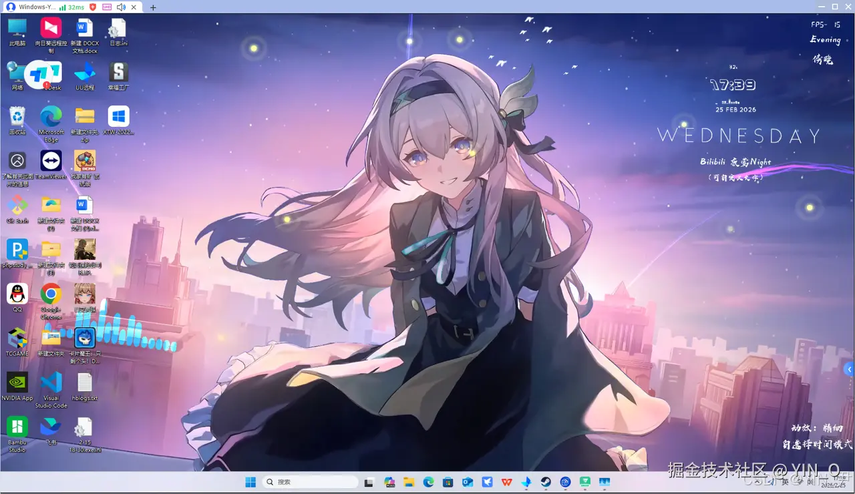Collapse the right-edge sidebar arrow

point(849,369)
